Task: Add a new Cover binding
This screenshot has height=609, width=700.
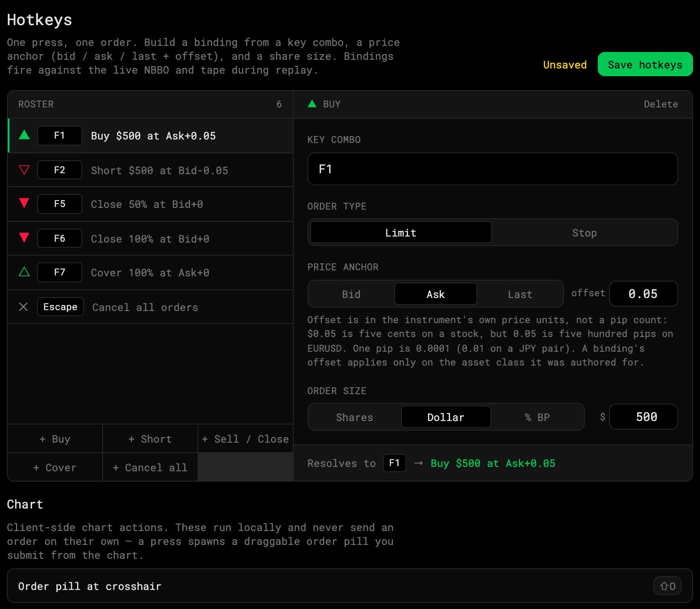Action: point(55,467)
